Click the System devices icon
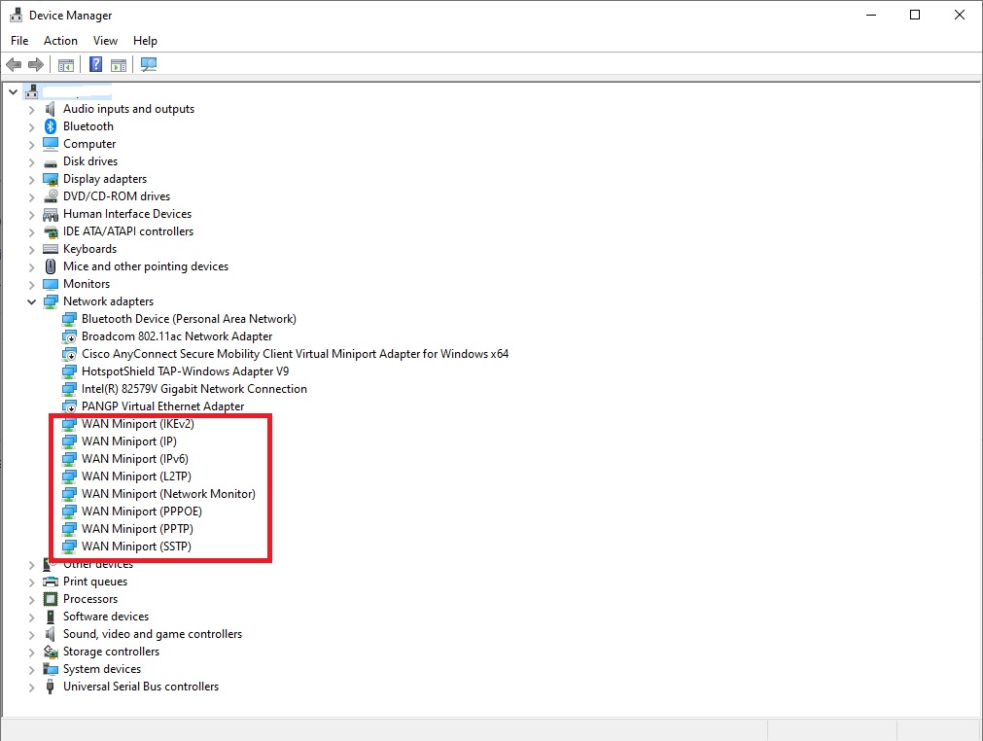Viewport: 983px width, 741px height. coord(51,669)
